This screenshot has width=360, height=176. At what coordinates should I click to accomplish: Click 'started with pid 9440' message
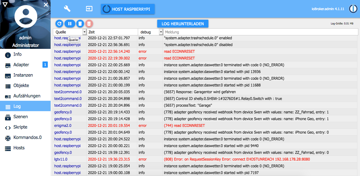tap(211, 146)
